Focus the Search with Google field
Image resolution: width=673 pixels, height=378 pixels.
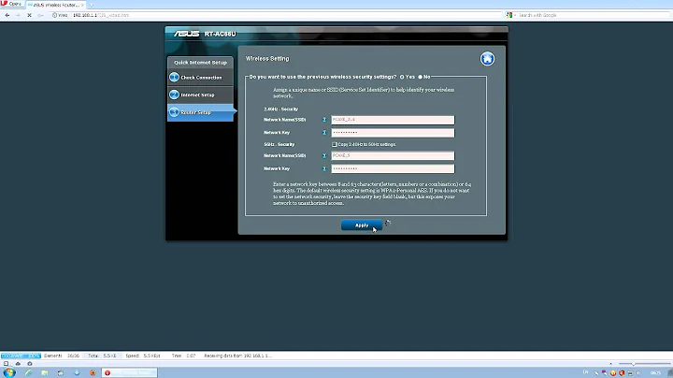tap(593, 15)
